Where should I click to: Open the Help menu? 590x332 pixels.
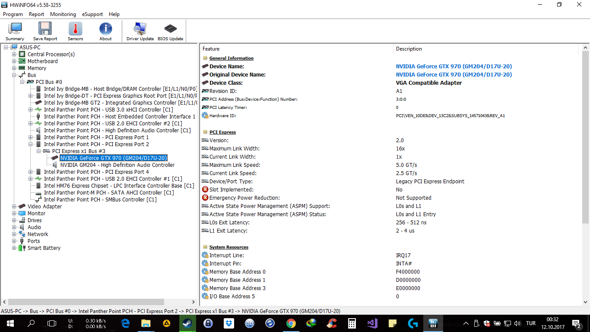pyautogui.click(x=114, y=14)
